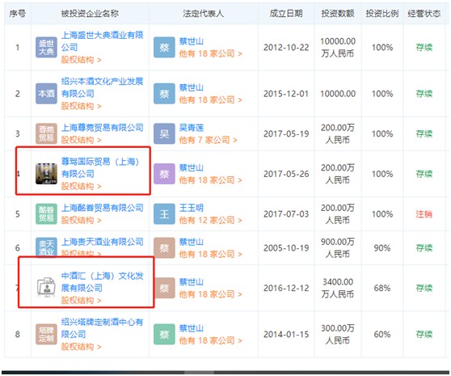
Task: Click the 吴 avatar icon for 吴青莲
Action: click(x=164, y=133)
